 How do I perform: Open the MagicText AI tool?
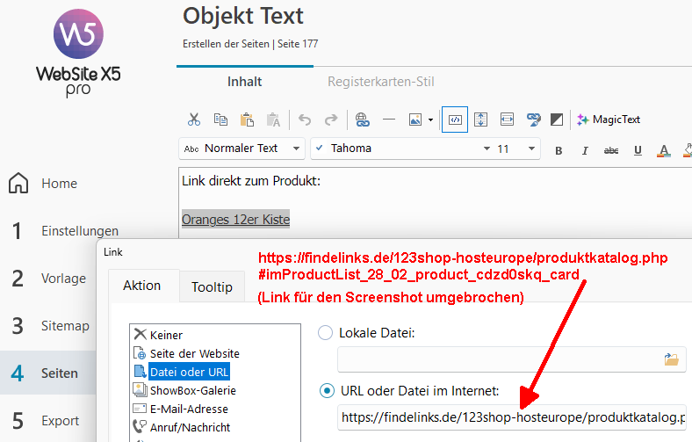click(608, 120)
